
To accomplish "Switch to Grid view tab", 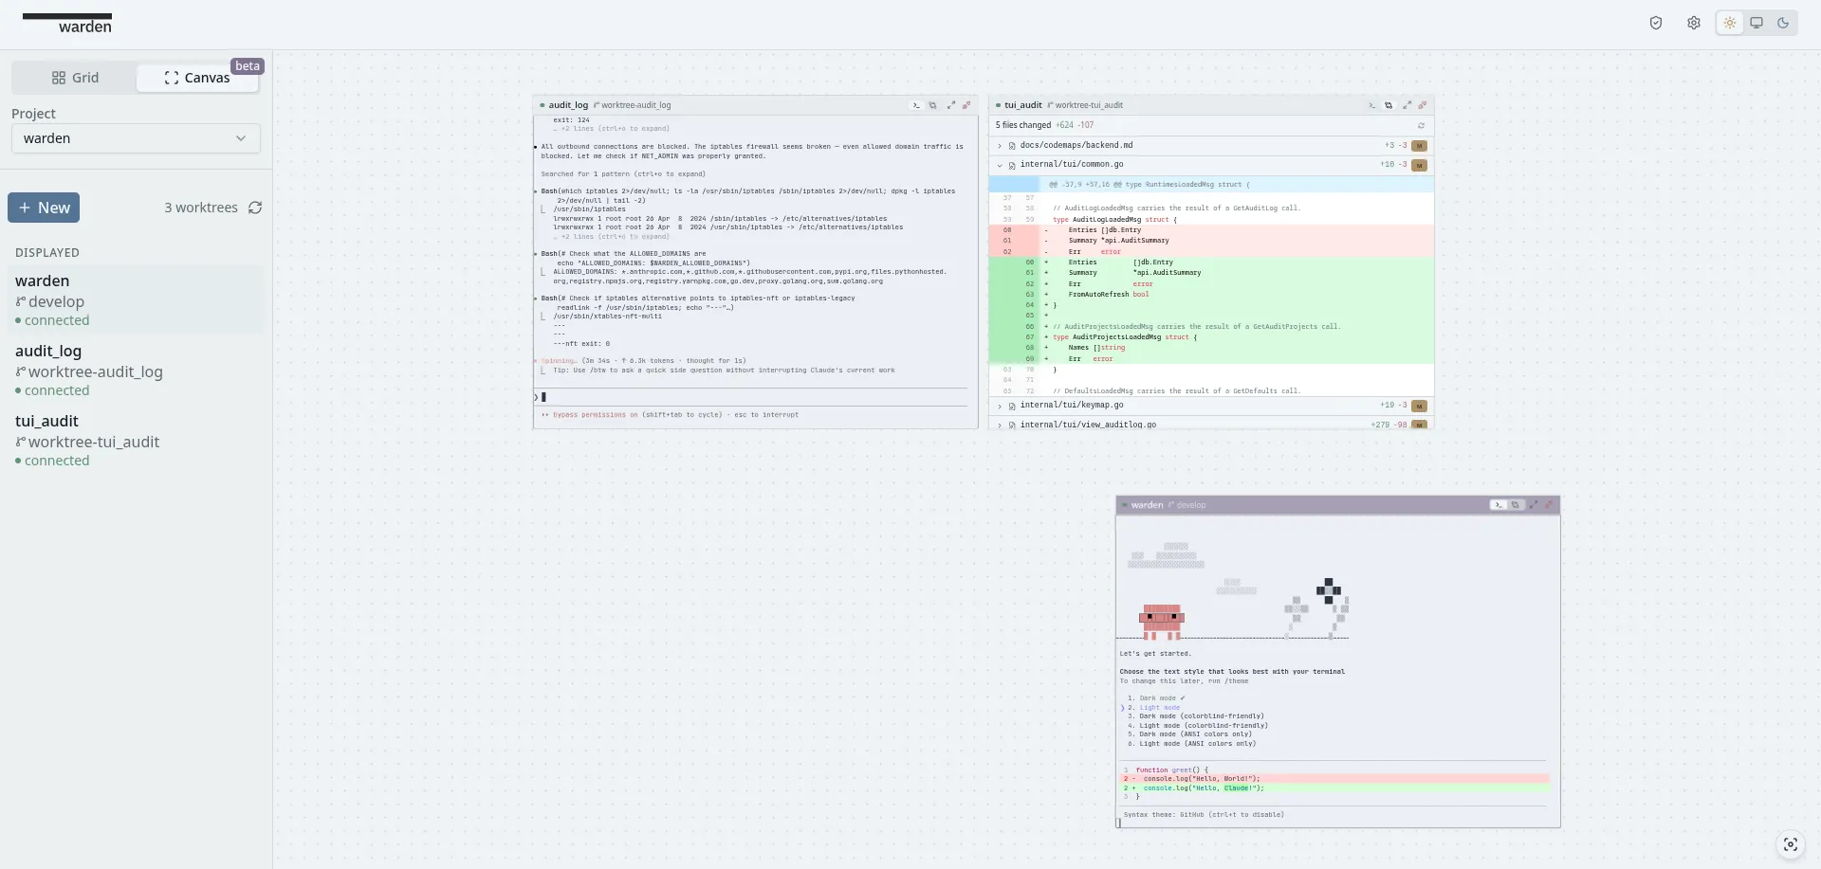I will [75, 78].
